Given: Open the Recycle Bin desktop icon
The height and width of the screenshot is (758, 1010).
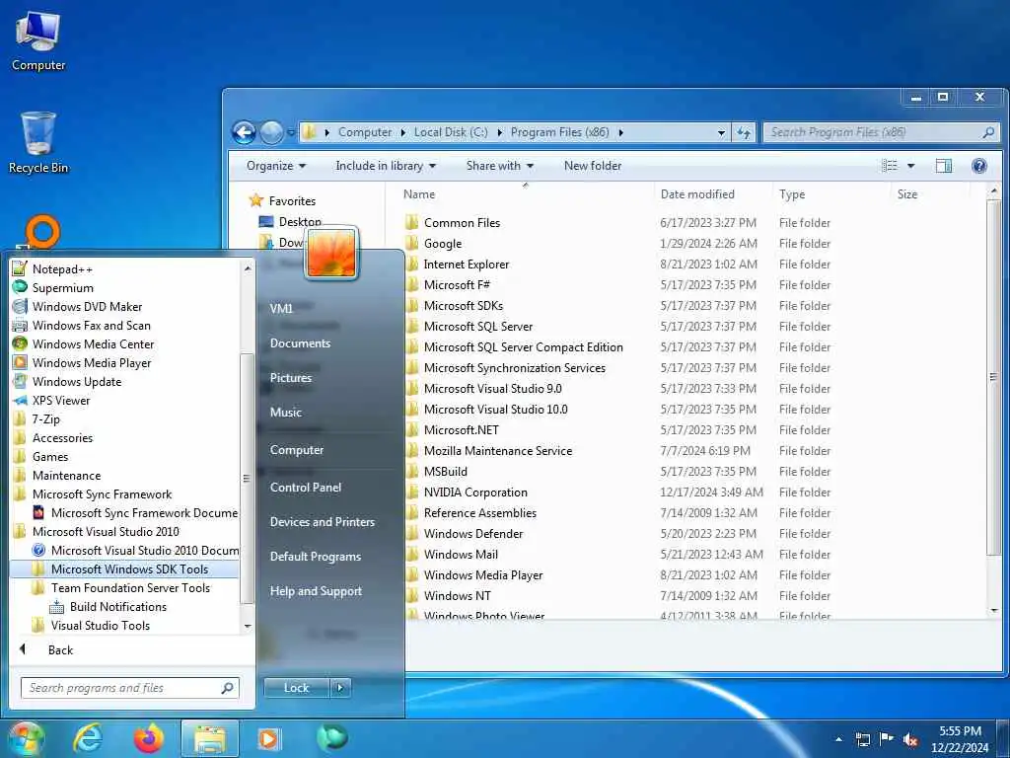Looking at the screenshot, I should 38,143.
